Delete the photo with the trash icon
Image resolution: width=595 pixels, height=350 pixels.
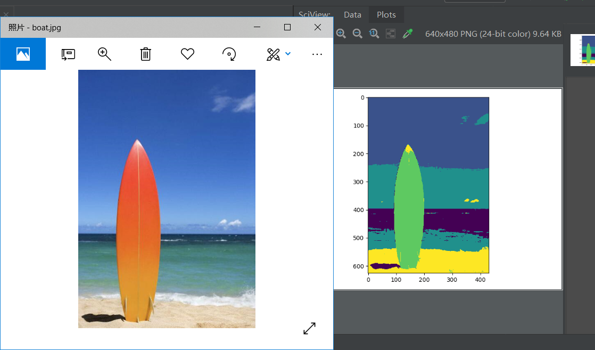coord(146,54)
